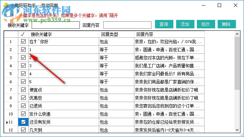The image size is (244, 137).
Task: Select keyword cell 优惠些
Action: (64, 98)
